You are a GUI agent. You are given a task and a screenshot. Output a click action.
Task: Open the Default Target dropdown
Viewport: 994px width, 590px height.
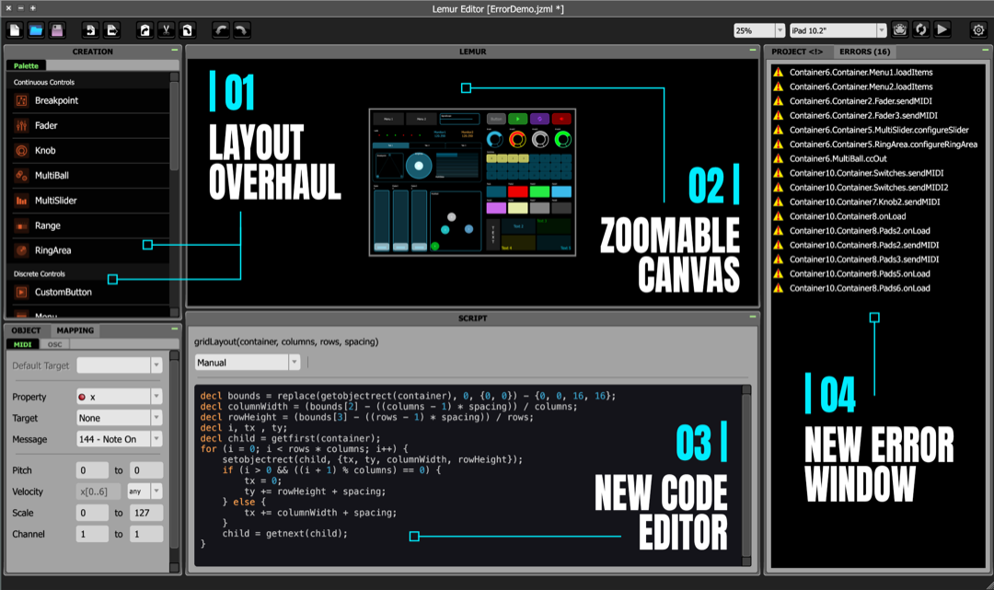pyautogui.click(x=119, y=365)
